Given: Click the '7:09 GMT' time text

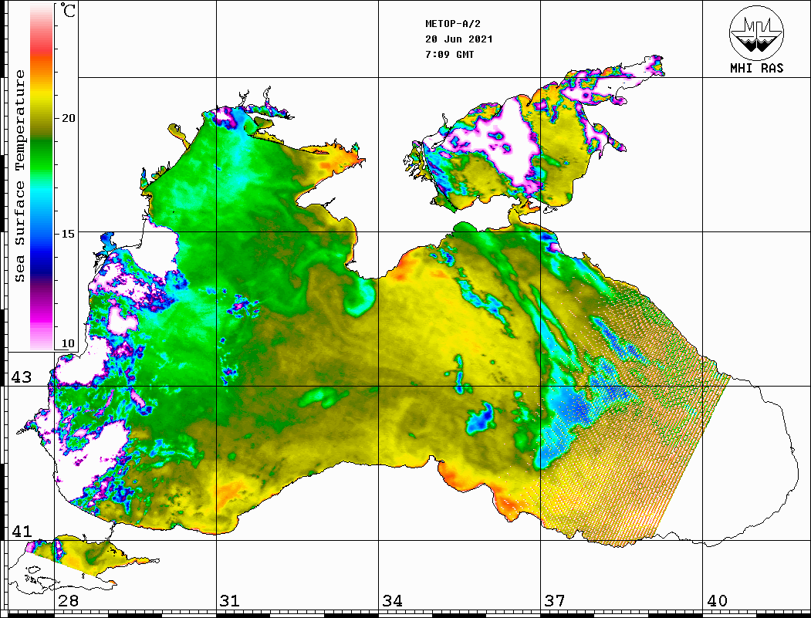Looking at the screenshot, I should pyautogui.click(x=449, y=54).
